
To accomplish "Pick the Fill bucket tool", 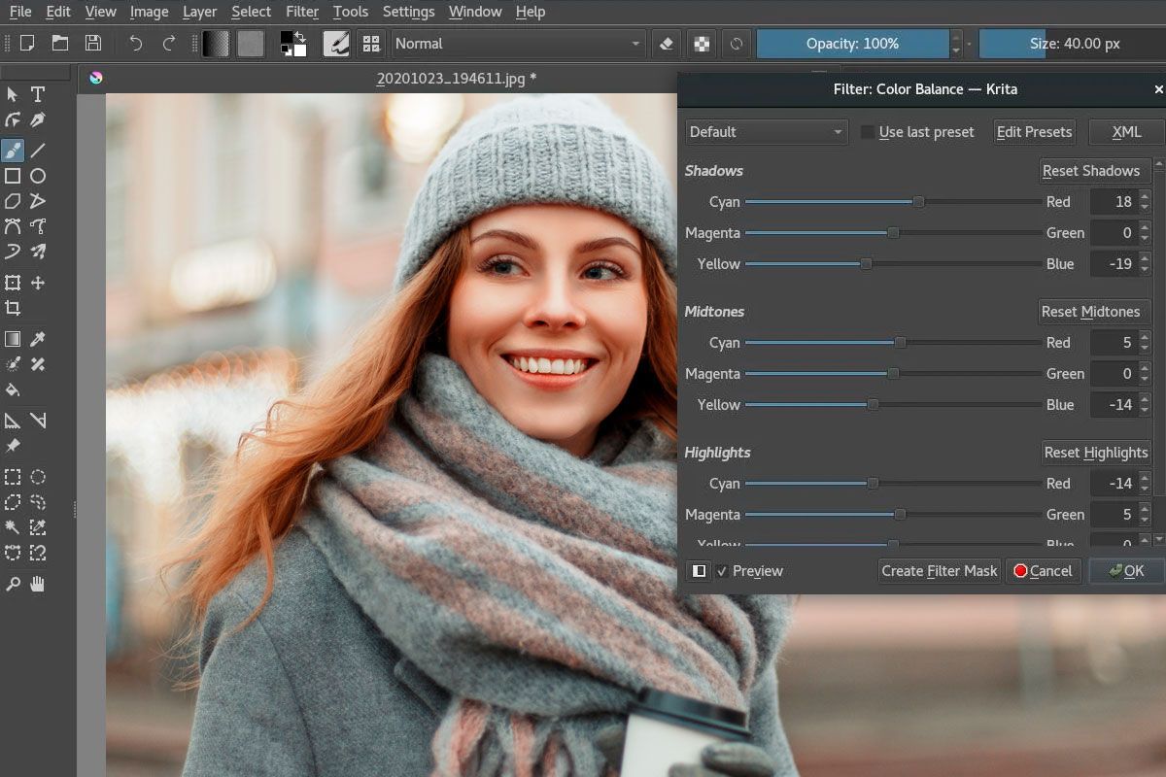I will [13, 389].
